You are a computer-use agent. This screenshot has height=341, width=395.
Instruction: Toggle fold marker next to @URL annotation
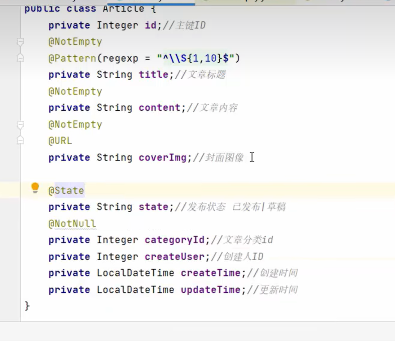pos(21,141)
